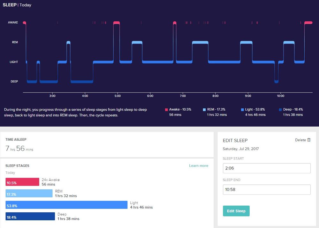Select the 17.3% REM bar
The image size is (319, 228).
click(29, 193)
